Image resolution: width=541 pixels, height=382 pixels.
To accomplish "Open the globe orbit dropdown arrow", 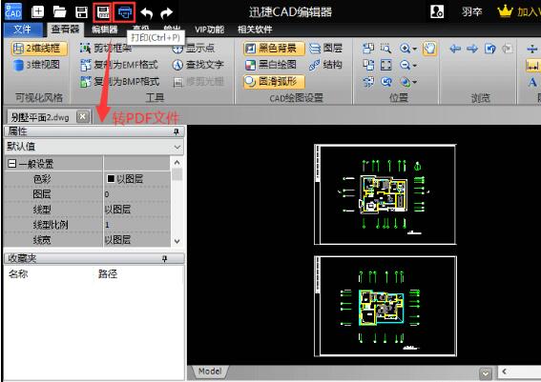I will (415, 82).
